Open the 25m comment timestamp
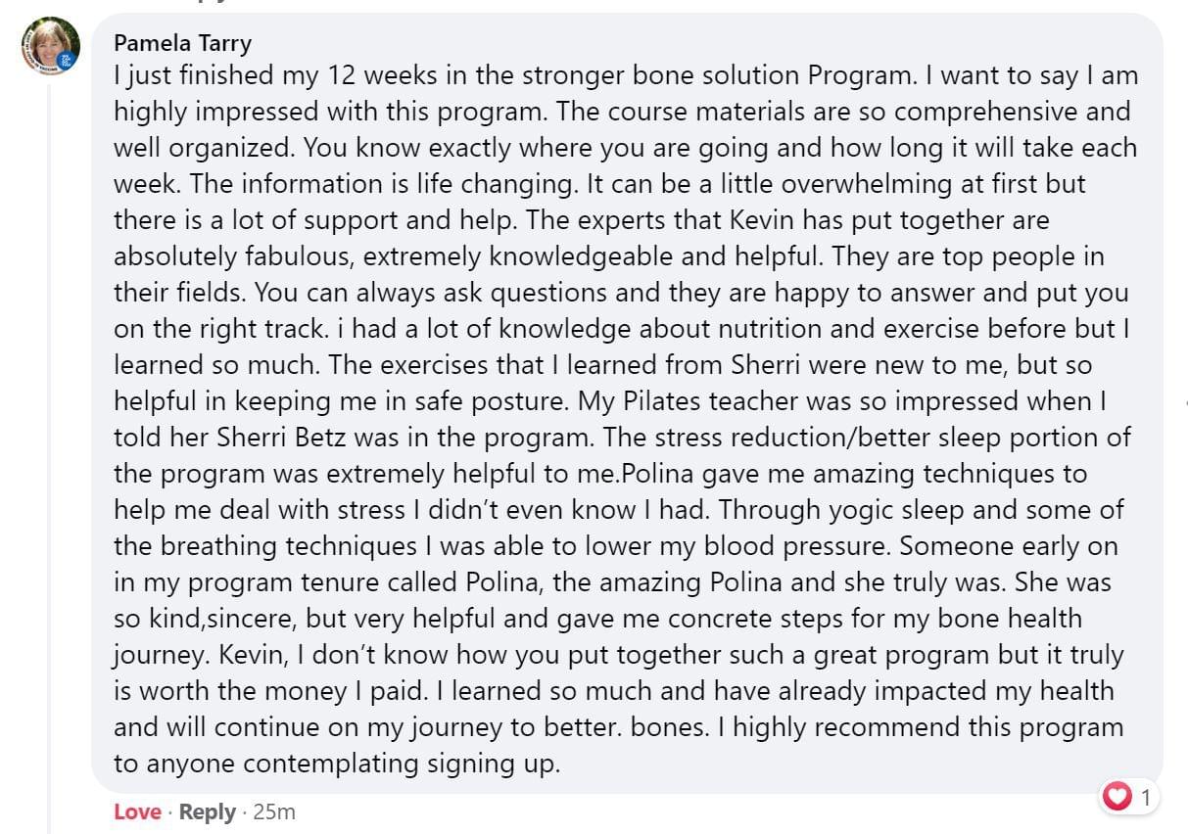1188x834 pixels. (x=274, y=811)
